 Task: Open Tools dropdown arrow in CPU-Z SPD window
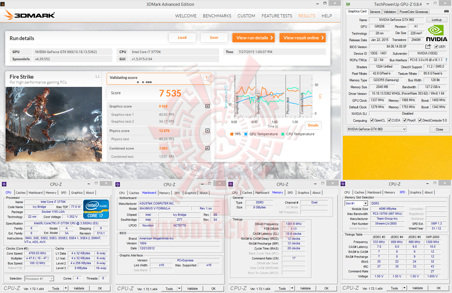[404, 288]
